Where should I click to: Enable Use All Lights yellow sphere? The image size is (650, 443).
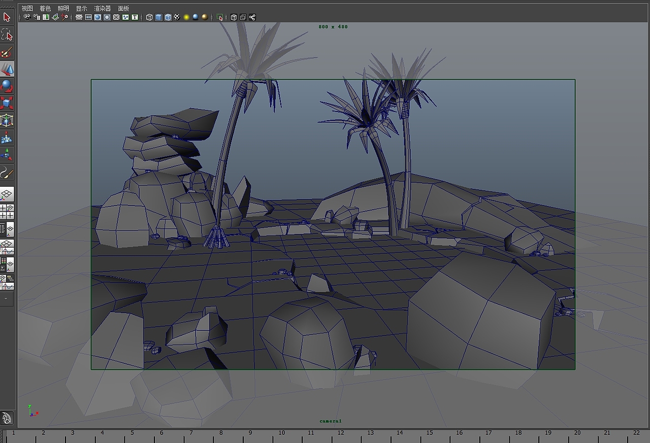(186, 17)
